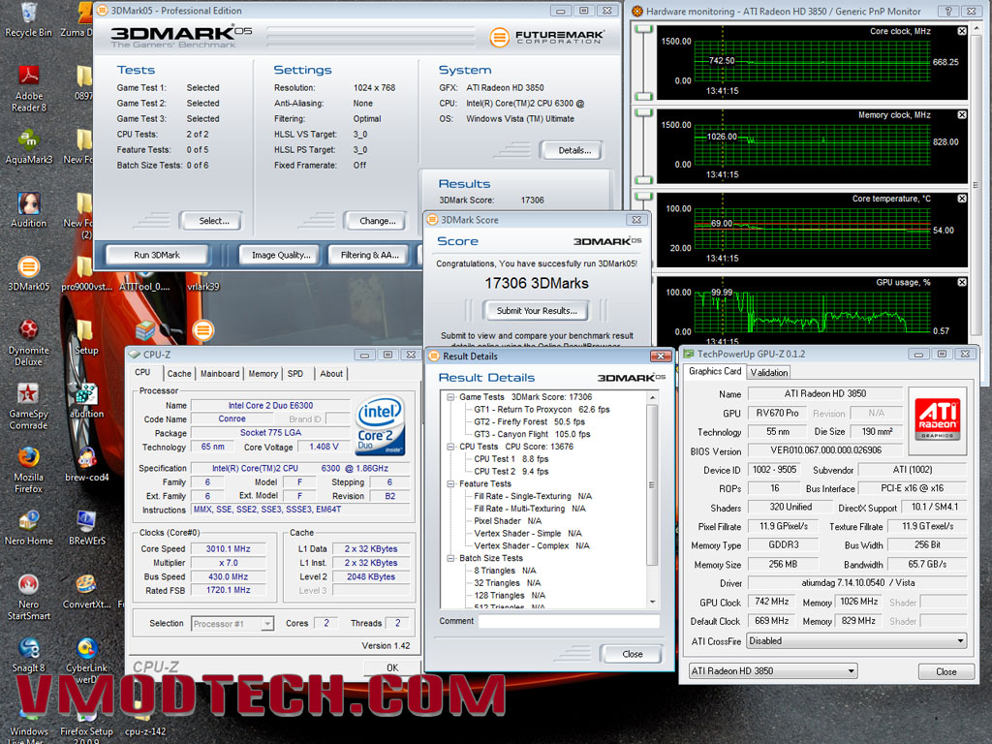
Task: Open Nero StartSmart shortcut
Action: 28,598
